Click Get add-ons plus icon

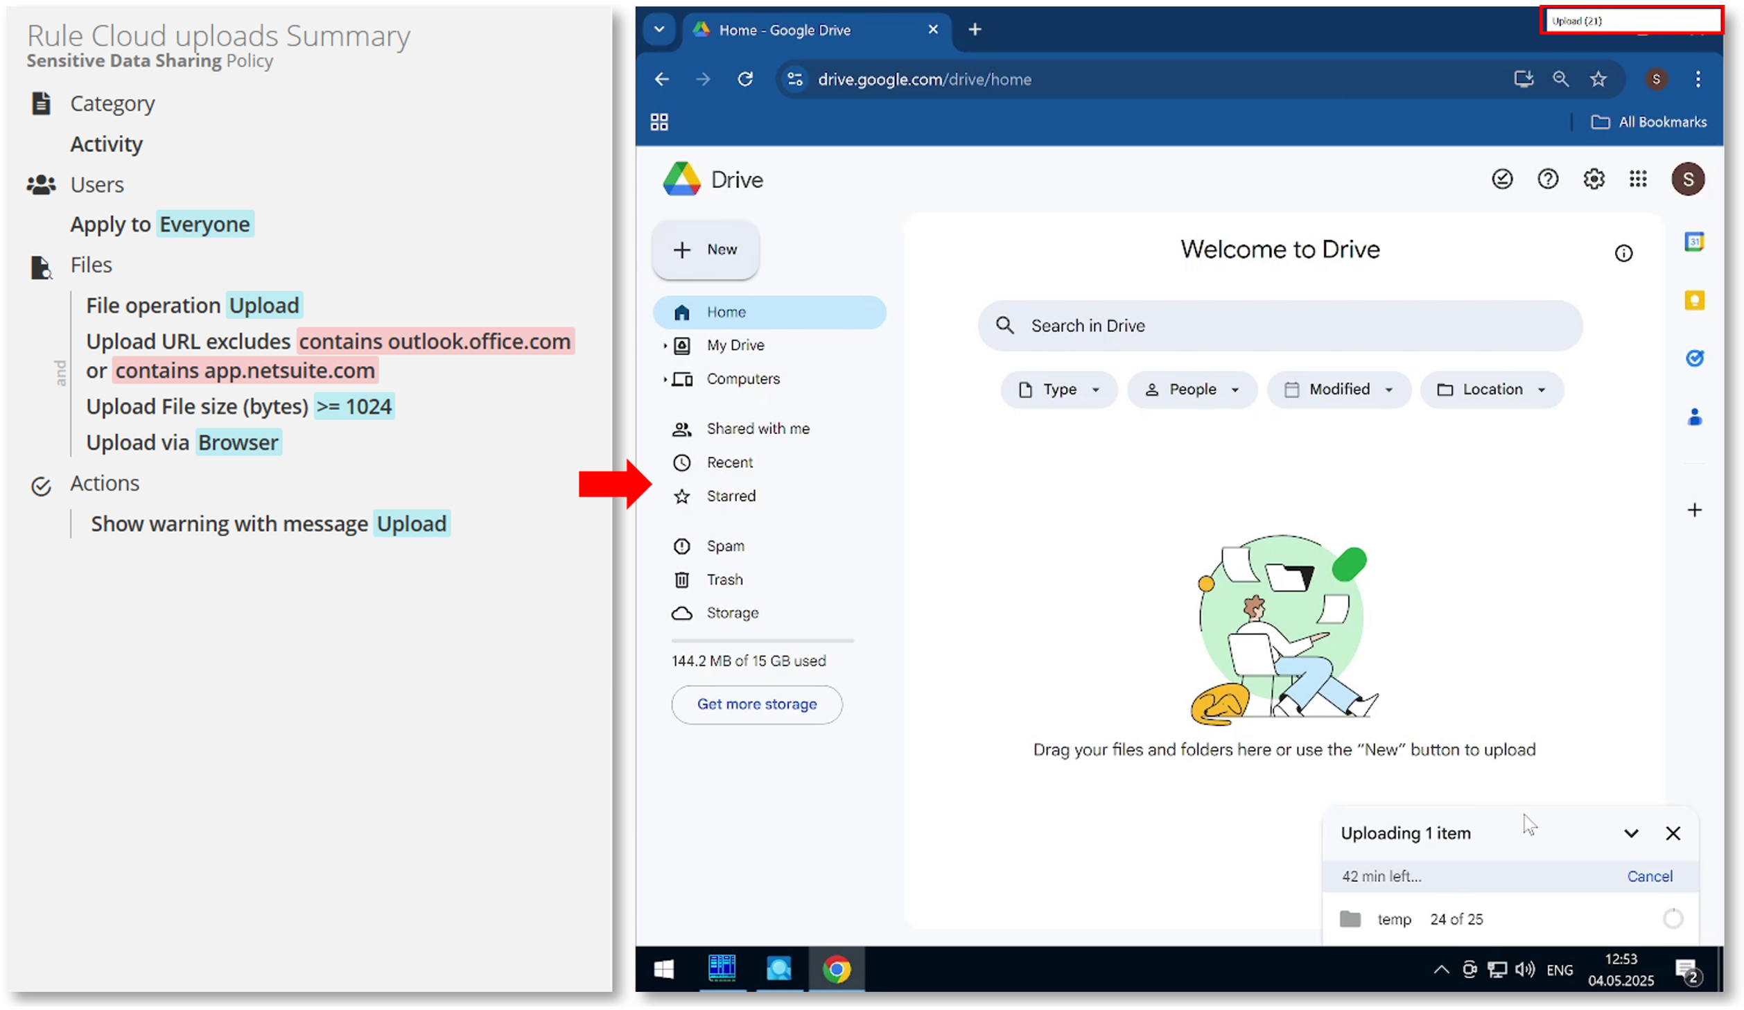1693,510
